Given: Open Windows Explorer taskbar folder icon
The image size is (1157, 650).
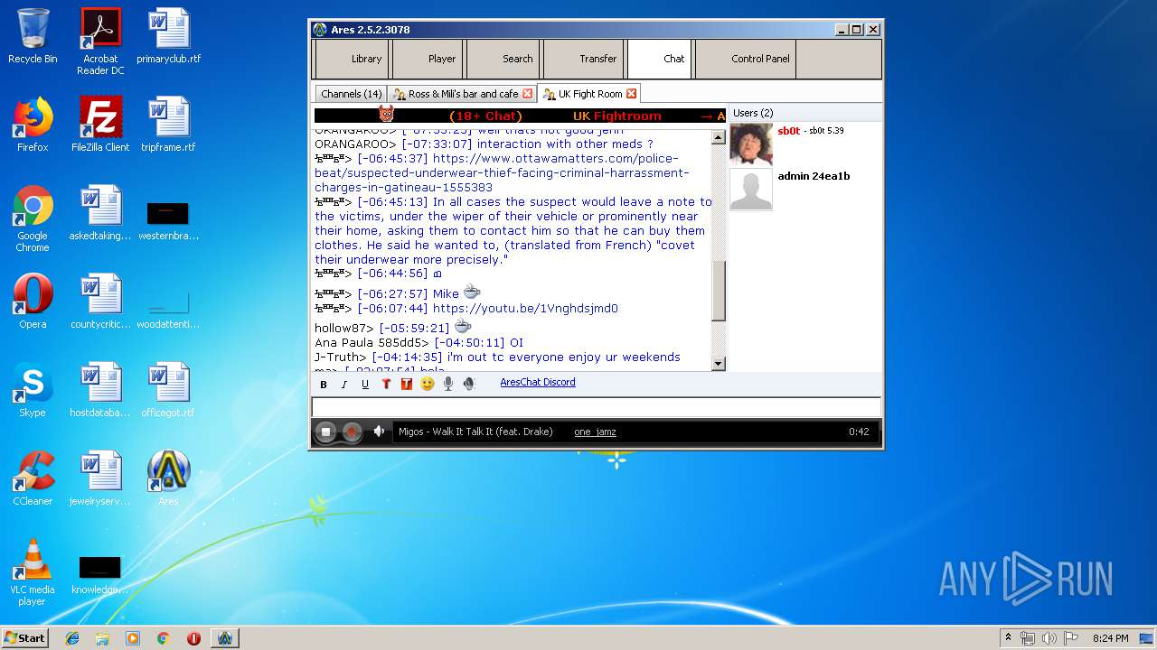Looking at the screenshot, I should pos(102,638).
